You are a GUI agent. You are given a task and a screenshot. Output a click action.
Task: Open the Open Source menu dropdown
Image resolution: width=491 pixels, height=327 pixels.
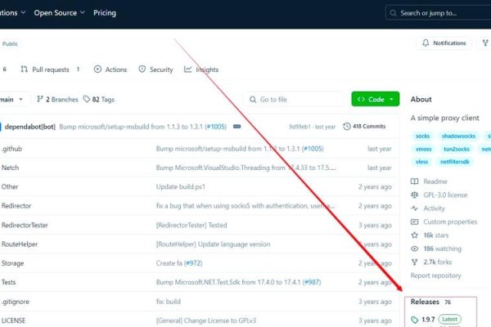[57, 13]
